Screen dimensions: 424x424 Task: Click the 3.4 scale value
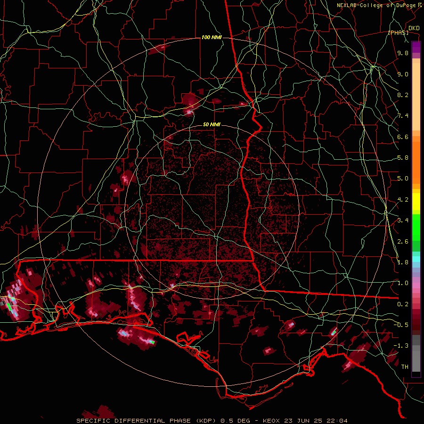point(403,220)
